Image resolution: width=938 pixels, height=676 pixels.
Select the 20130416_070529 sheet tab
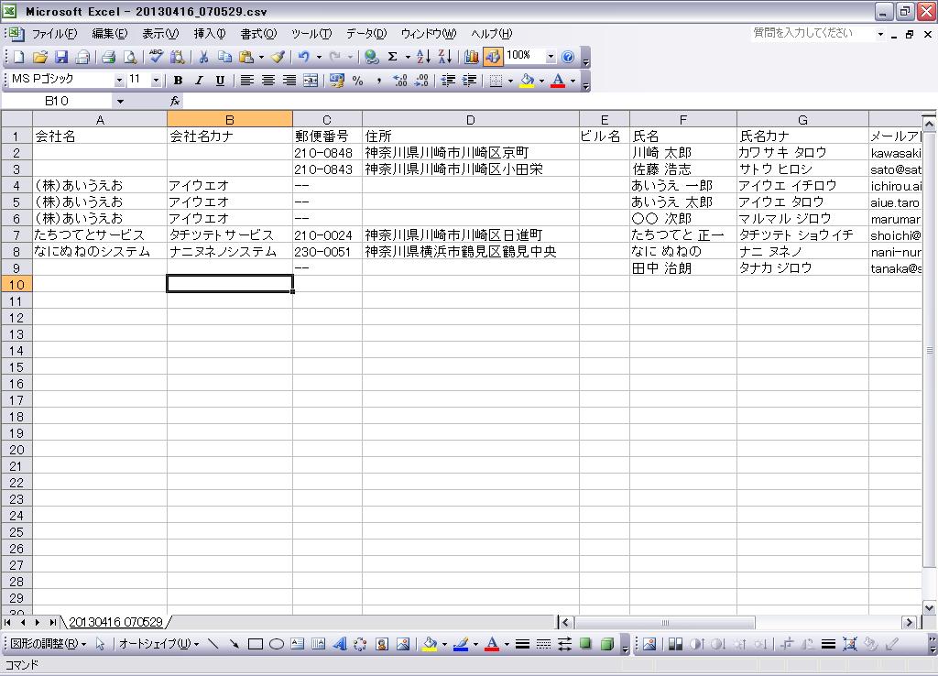[x=115, y=622]
